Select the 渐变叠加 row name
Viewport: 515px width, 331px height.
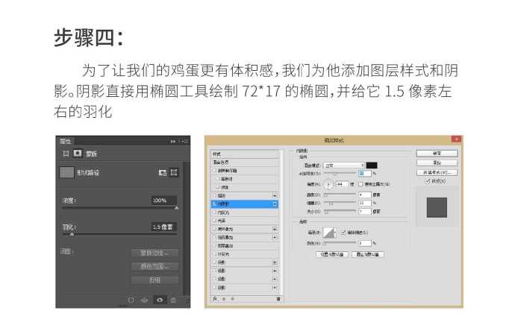[225, 237]
